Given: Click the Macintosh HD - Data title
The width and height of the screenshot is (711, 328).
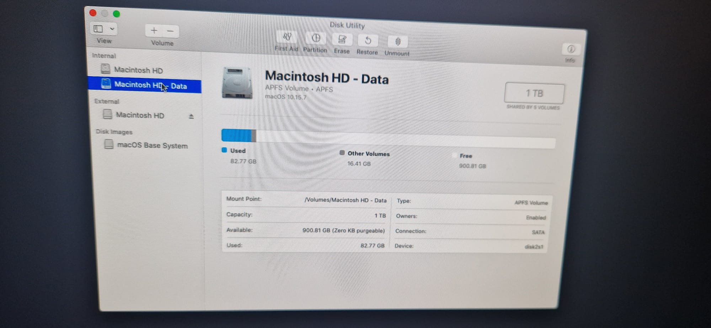Looking at the screenshot, I should coord(327,78).
